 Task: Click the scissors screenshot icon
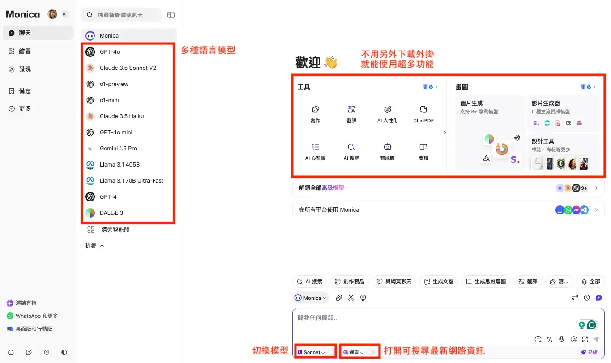click(x=351, y=298)
